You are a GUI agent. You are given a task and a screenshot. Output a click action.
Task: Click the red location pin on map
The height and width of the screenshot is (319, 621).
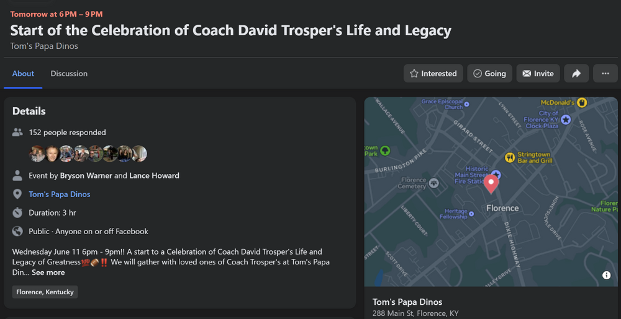491,184
